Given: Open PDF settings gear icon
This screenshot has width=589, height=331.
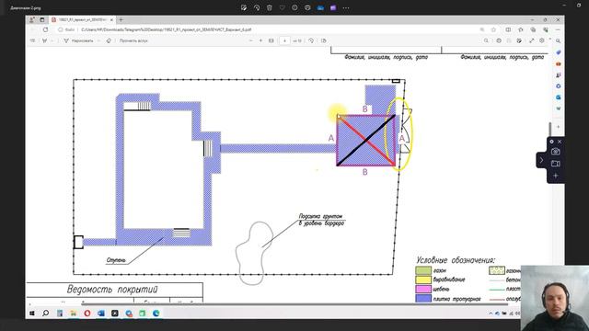Looking at the screenshot, I should 542,40.
